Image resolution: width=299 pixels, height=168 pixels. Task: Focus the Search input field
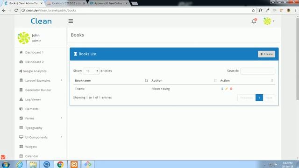pyautogui.click(x=257, y=71)
